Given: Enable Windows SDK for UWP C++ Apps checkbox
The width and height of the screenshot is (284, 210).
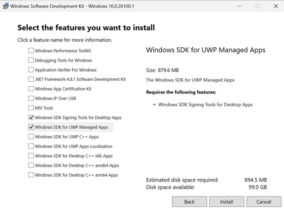Looking at the screenshot, I should click(x=31, y=136).
